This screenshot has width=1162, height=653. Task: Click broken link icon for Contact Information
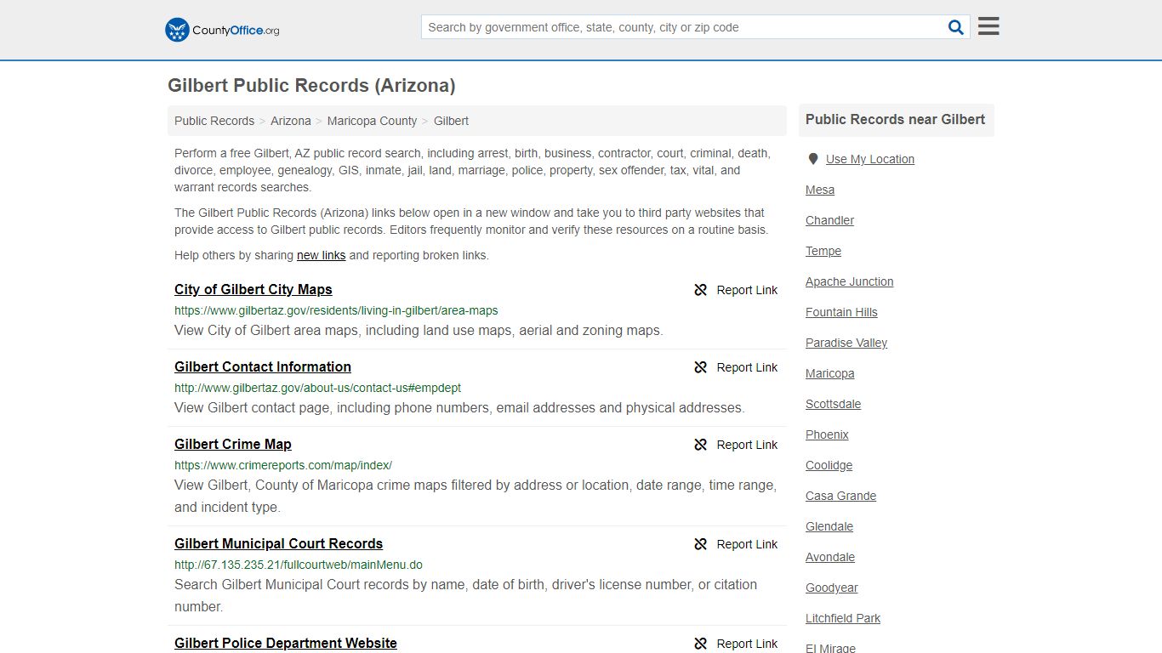[701, 367]
